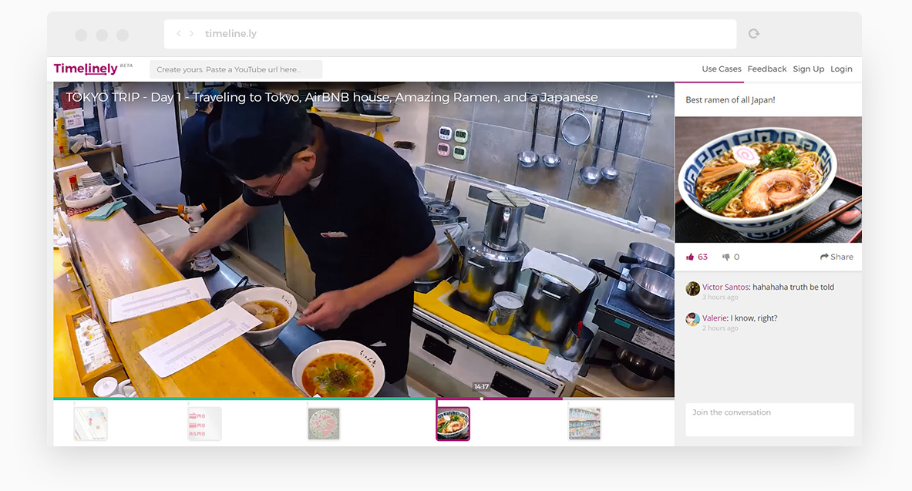Reload the page with browser refresh icon
This screenshot has width=912, height=491.
click(754, 34)
